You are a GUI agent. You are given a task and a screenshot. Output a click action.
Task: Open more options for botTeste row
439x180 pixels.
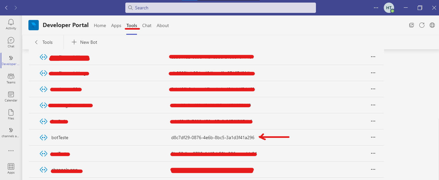pos(373,137)
